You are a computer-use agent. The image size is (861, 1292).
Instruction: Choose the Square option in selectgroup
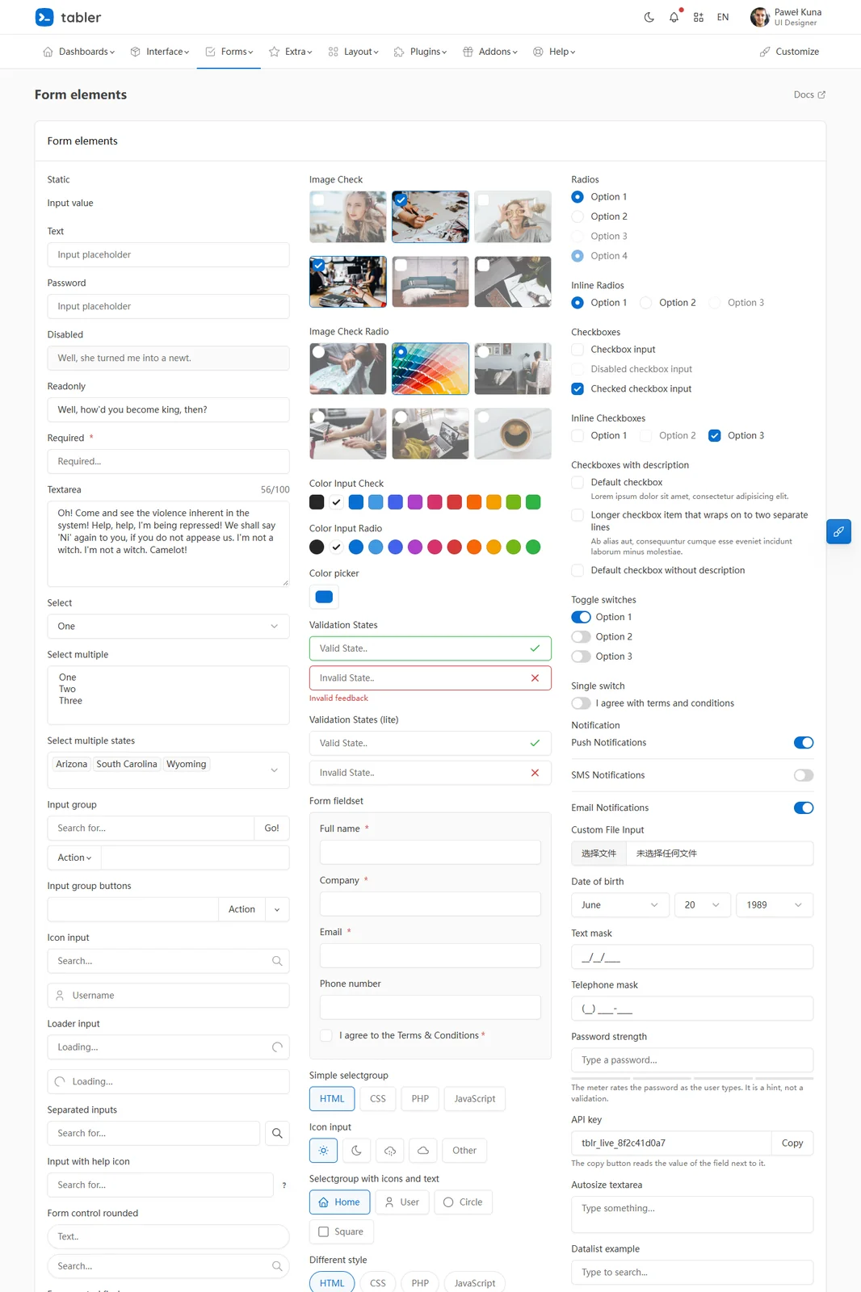tap(341, 1231)
